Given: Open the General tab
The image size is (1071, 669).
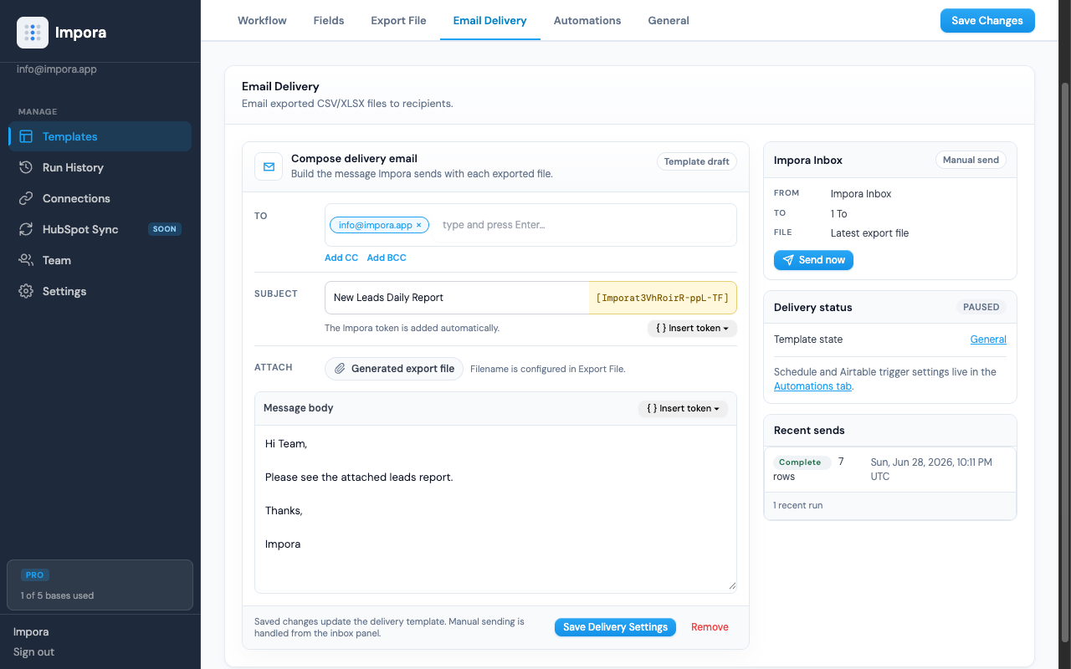Looking at the screenshot, I should pos(669,20).
